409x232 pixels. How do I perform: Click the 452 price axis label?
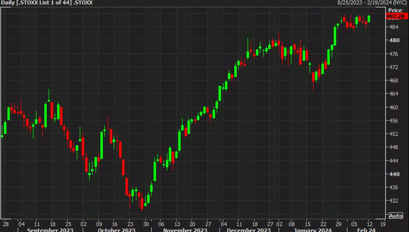(x=393, y=134)
